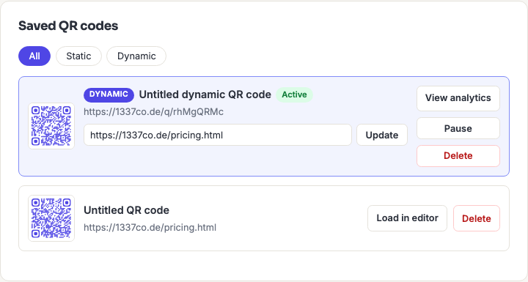Focus the destination URL input field
This screenshot has height=282, width=528.
[218, 135]
